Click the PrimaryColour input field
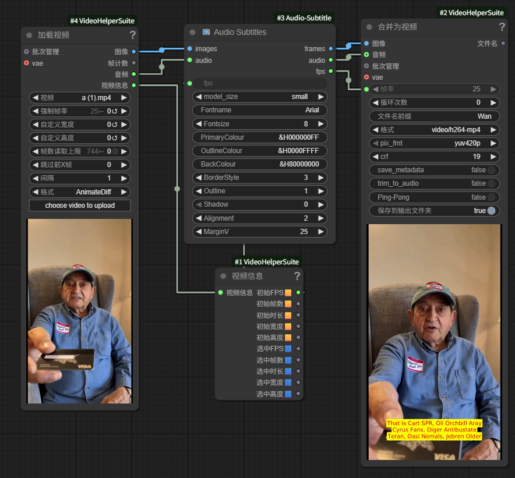 point(260,137)
